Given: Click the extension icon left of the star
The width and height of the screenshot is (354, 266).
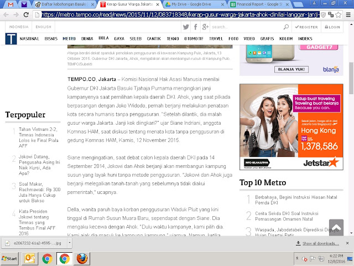Looking at the screenshot, I should [331, 15].
